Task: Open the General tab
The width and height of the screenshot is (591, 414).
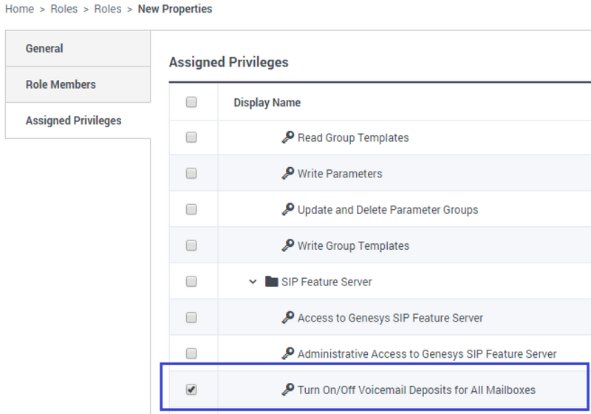Action: [x=44, y=49]
